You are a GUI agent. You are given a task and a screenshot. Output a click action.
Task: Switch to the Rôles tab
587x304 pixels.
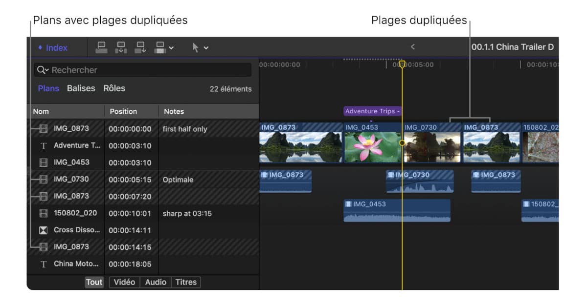(114, 88)
